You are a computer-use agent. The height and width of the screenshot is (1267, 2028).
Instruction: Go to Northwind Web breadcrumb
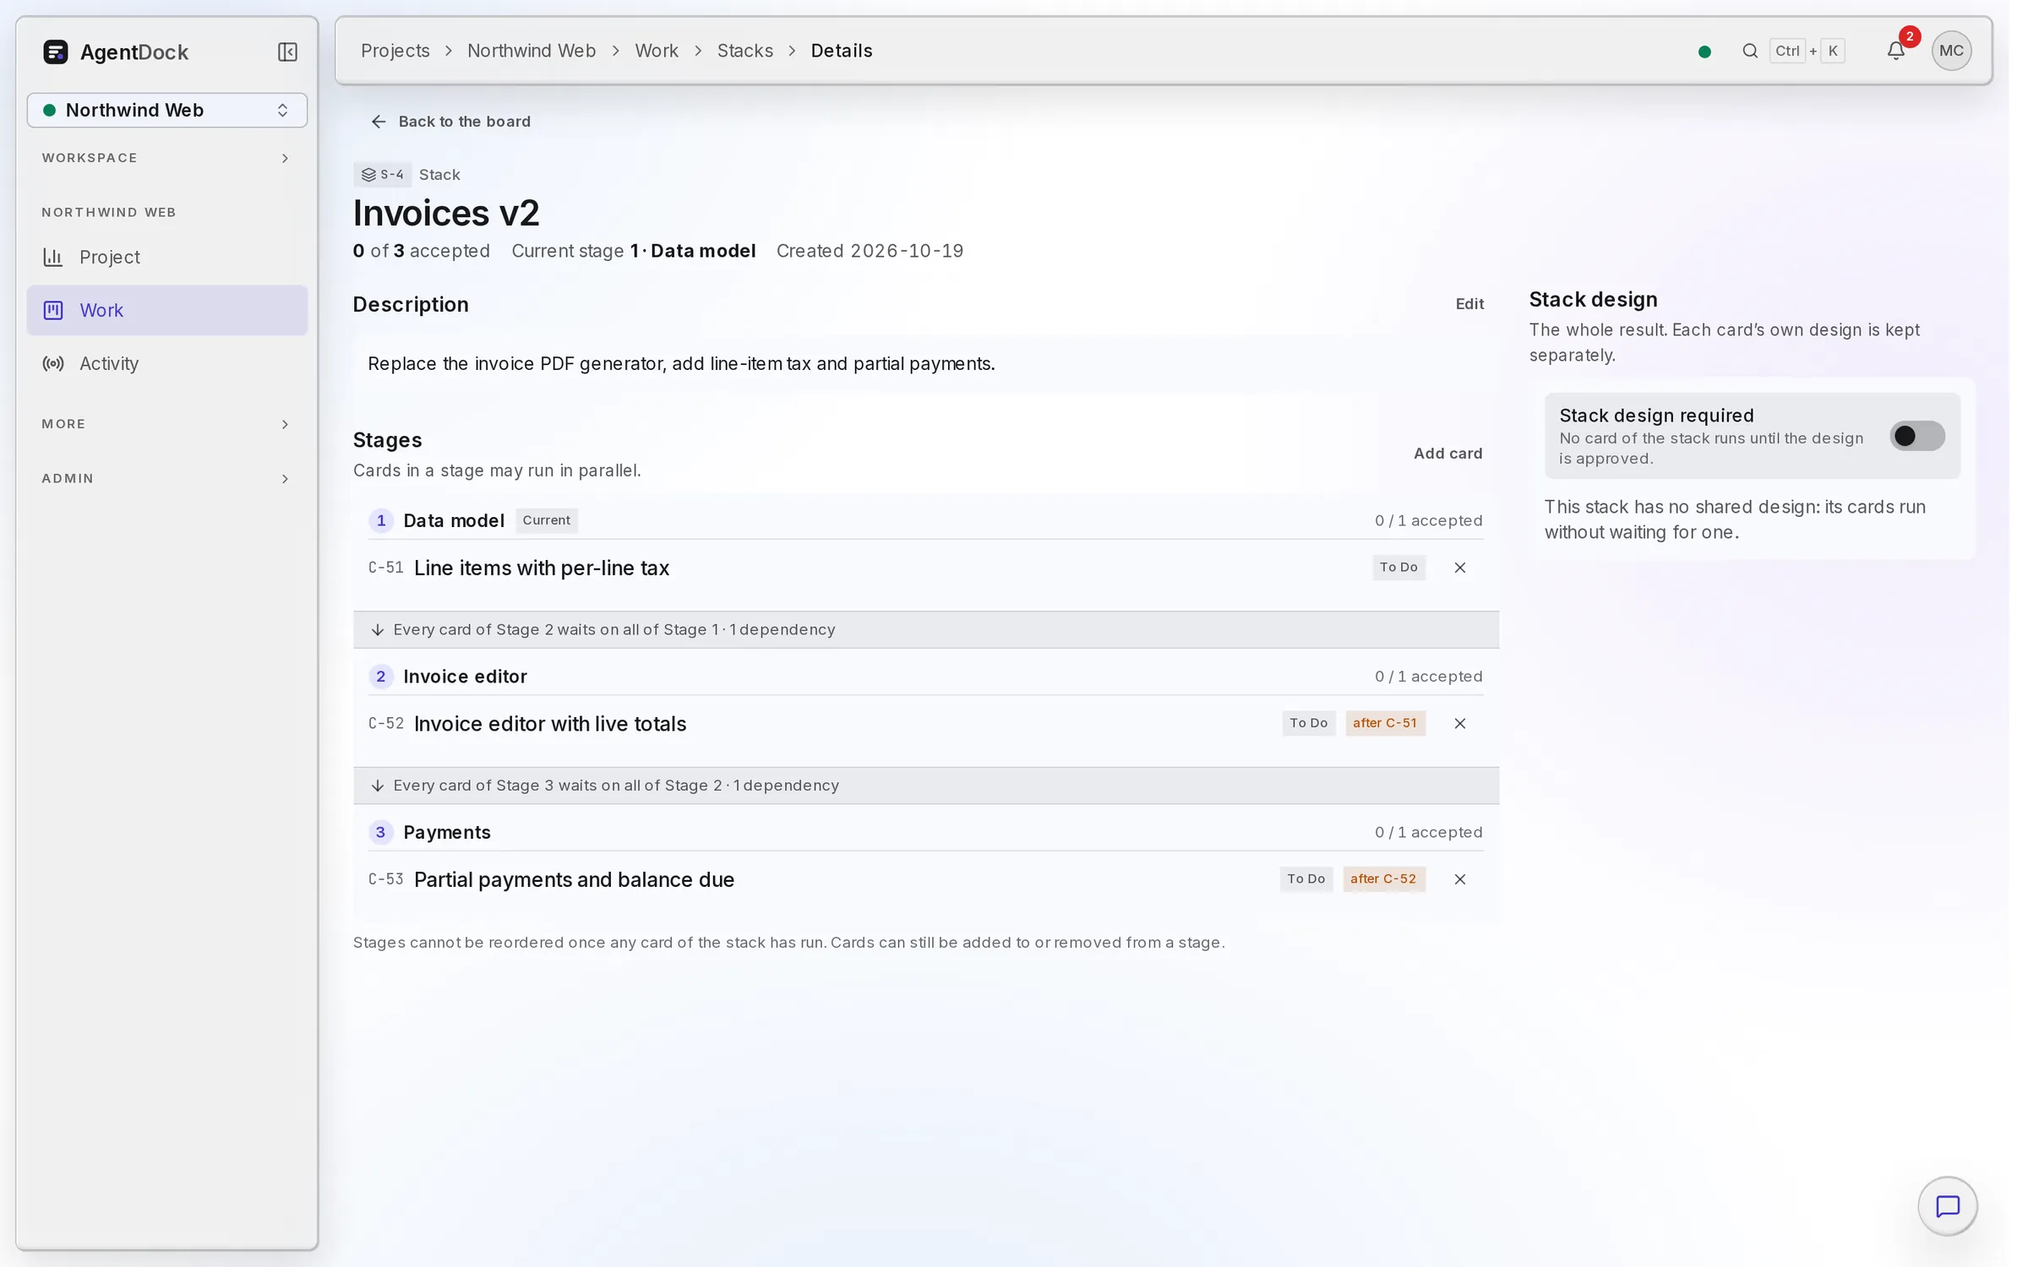coord(532,51)
